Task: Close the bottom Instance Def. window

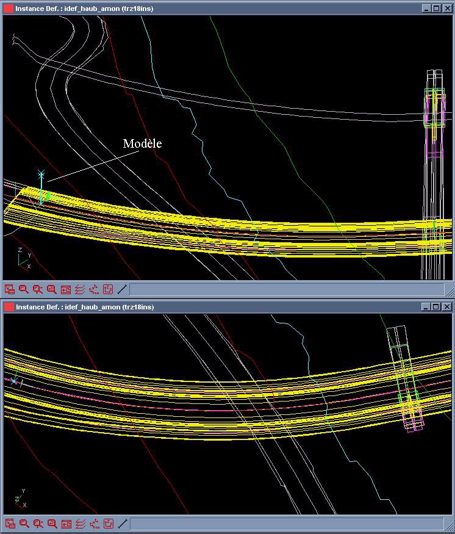Action: (x=446, y=307)
